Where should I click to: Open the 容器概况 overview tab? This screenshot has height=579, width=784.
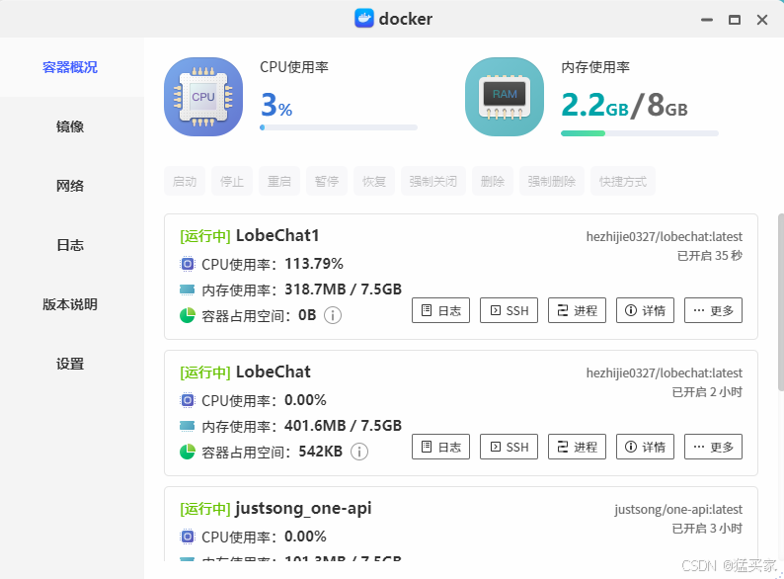tap(70, 67)
